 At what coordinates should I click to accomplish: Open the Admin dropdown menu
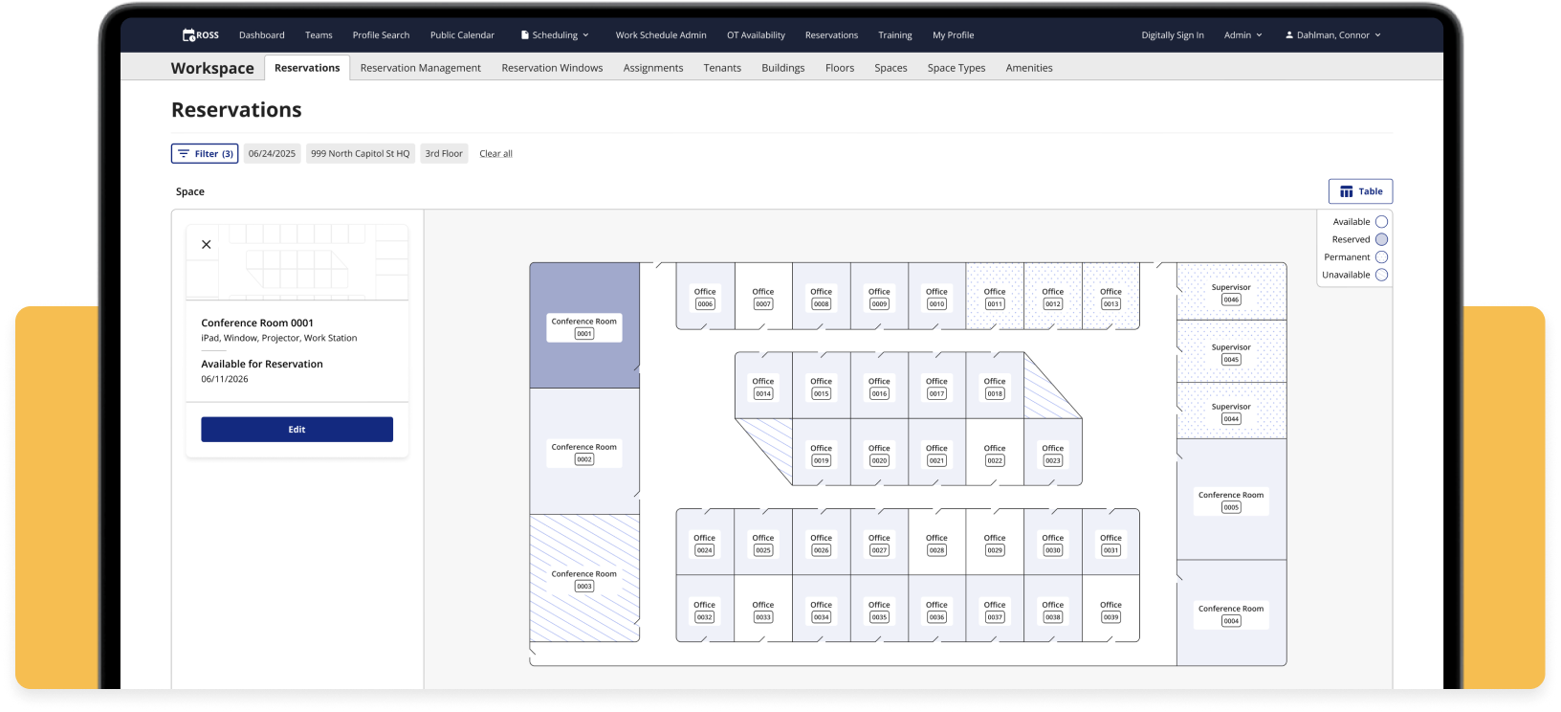1242,35
